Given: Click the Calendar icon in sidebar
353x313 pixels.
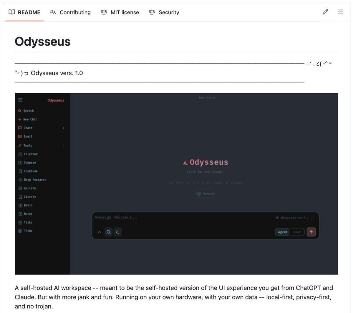Looking at the screenshot, I should (x=20, y=154).
